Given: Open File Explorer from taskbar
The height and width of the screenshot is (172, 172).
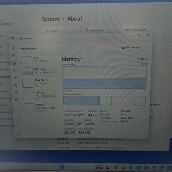Looking at the screenshot, I should coord(123,167).
